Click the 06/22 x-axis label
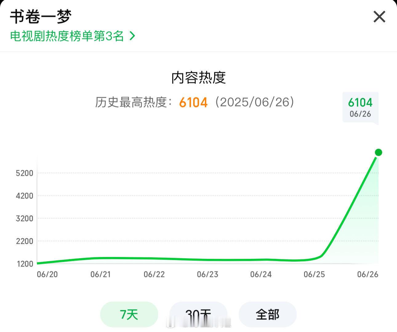This screenshot has height=332, width=397. point(154,274)
